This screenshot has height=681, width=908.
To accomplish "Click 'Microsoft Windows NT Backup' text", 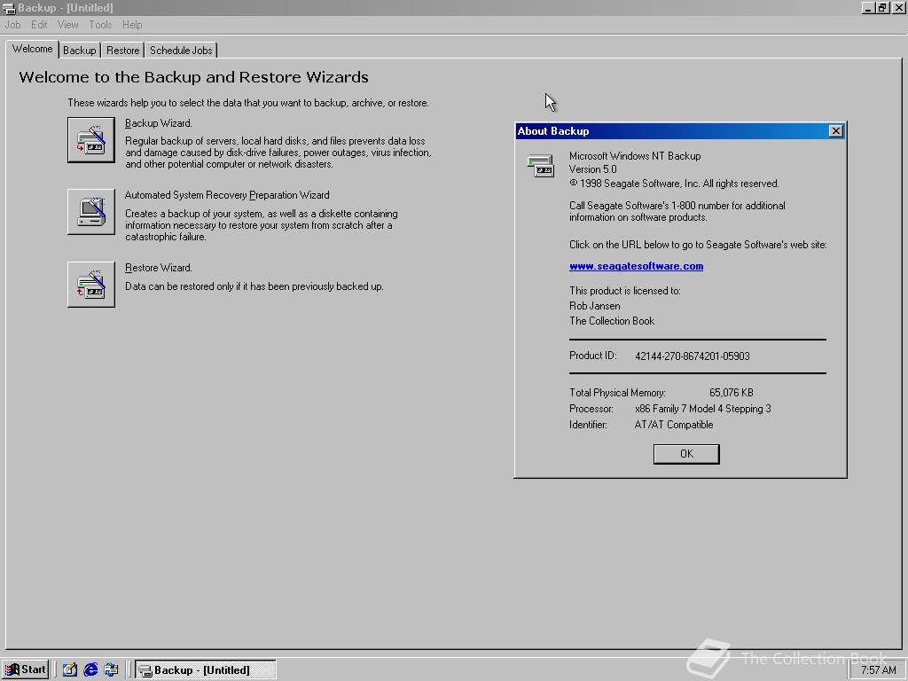I will pyautogui.click(x=635, y=156).
